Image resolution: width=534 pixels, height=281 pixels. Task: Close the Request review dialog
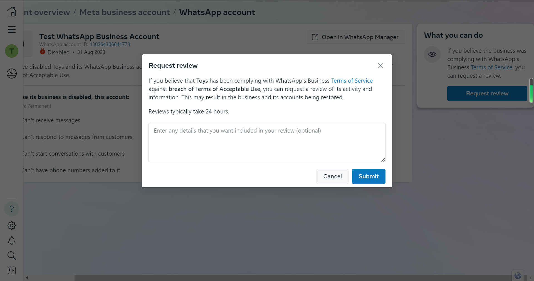[x=380, y=65]
